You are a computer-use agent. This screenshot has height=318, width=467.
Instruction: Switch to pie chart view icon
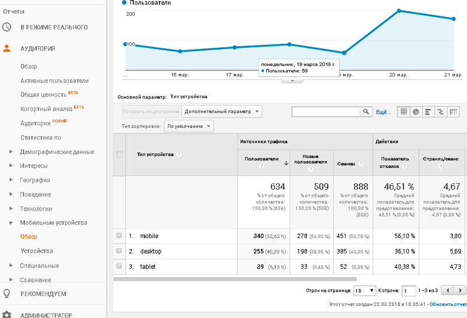(416, 111)
